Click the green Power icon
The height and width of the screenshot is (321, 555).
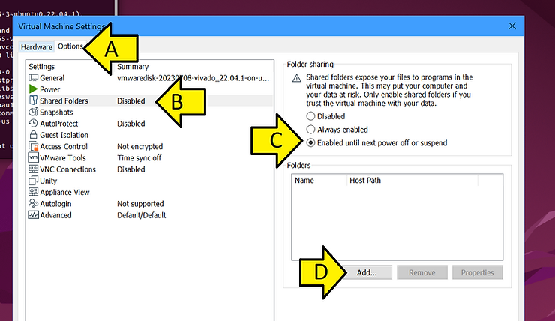[33, 89]
